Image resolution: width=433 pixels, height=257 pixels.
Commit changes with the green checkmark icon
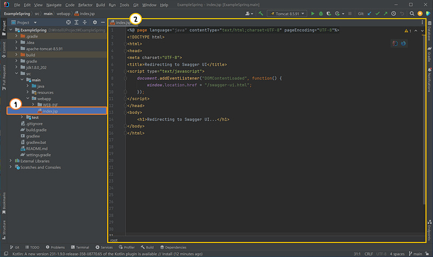[x=377, y=14]
